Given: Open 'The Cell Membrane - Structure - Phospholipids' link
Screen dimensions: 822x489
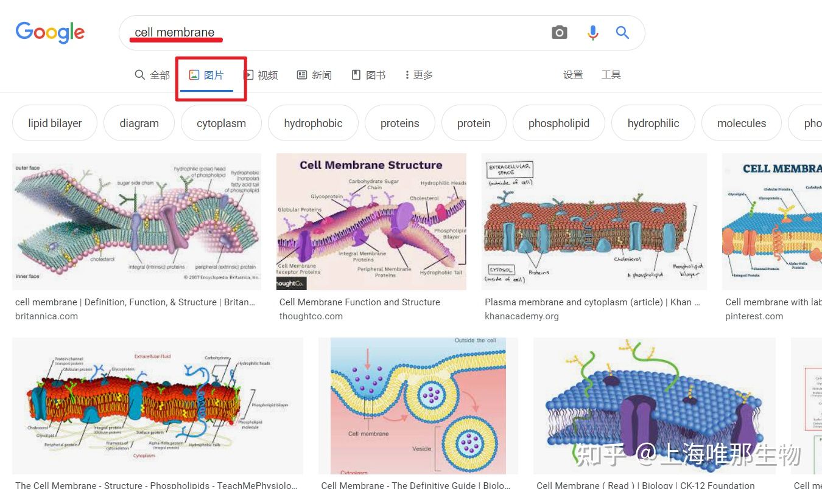Looking at the screenshot, I should [156, 485].
